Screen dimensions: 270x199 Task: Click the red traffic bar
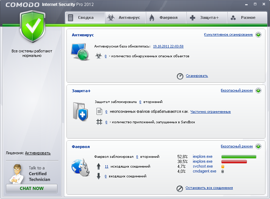point(234,162)
